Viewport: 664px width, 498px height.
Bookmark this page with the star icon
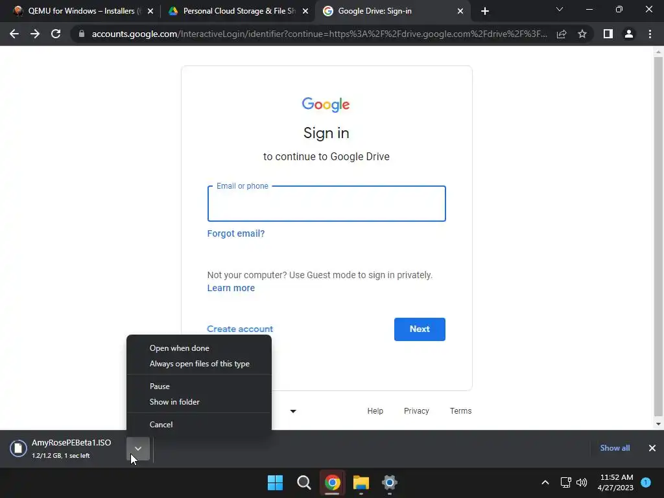[x=582, y=34]
